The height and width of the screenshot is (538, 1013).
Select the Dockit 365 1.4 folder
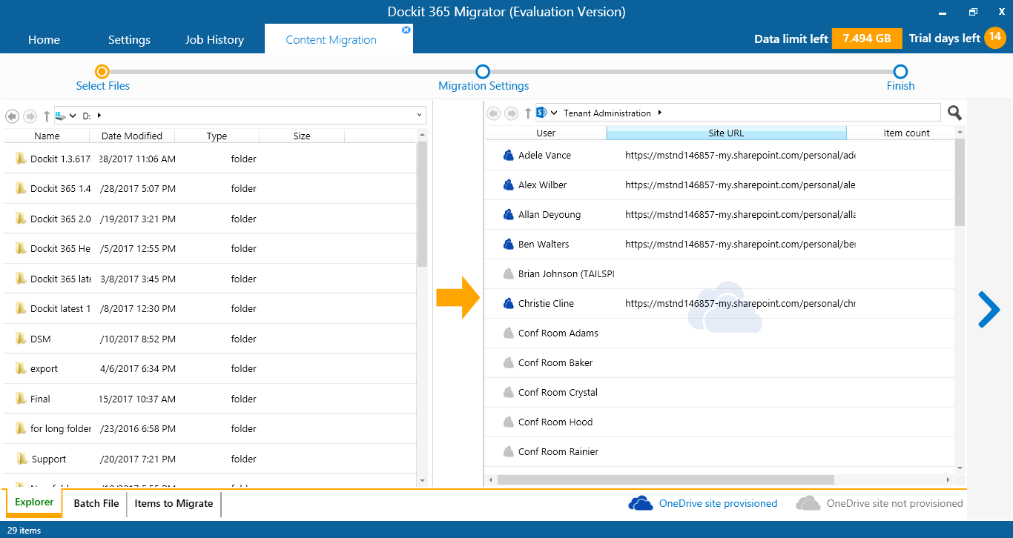pos(209,188)
